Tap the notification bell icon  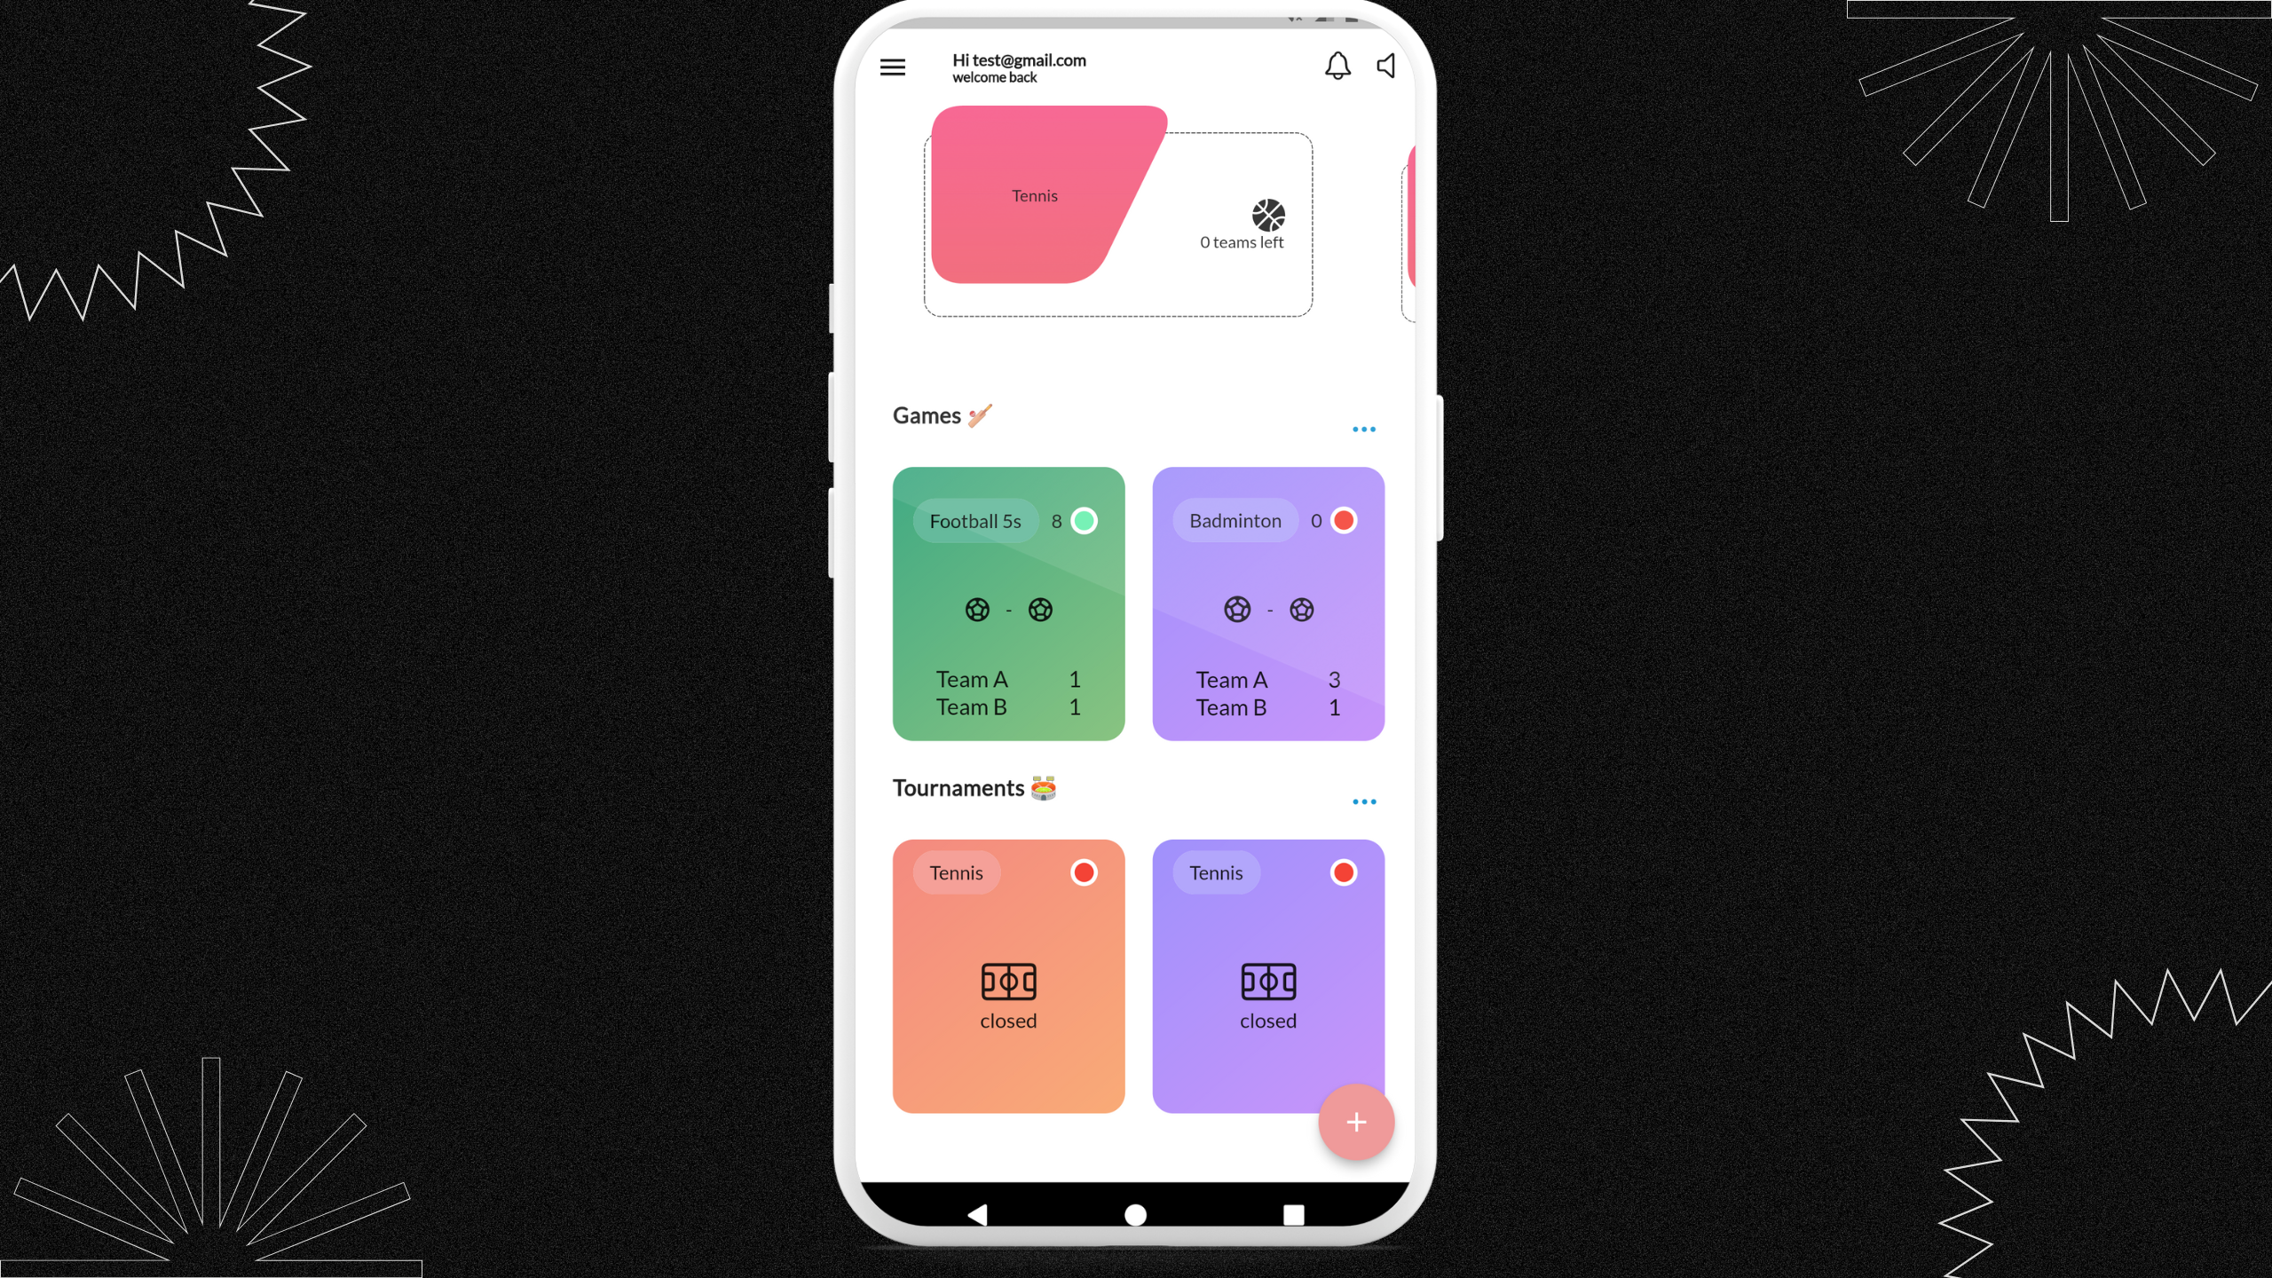1336,66
